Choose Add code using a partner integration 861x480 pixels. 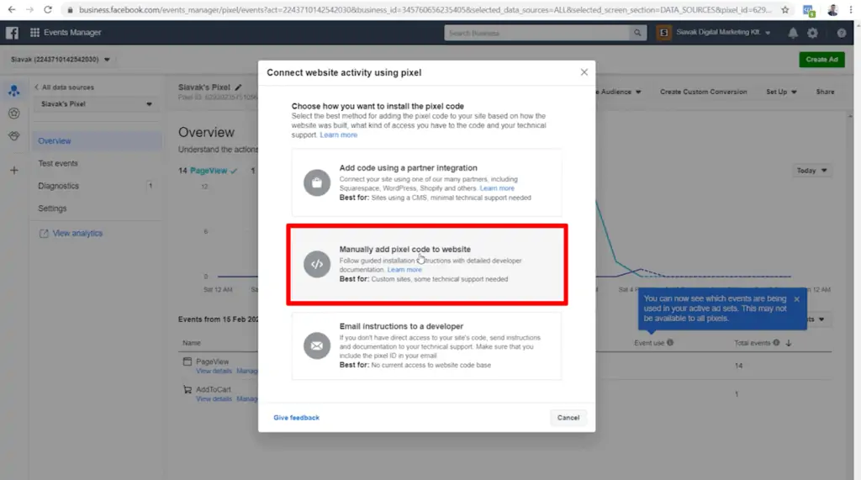426,182
